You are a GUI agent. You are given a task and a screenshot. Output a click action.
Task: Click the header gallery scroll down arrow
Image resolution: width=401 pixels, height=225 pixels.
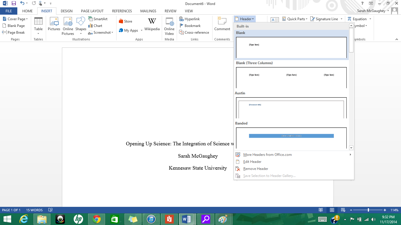[x=351, y=148]
